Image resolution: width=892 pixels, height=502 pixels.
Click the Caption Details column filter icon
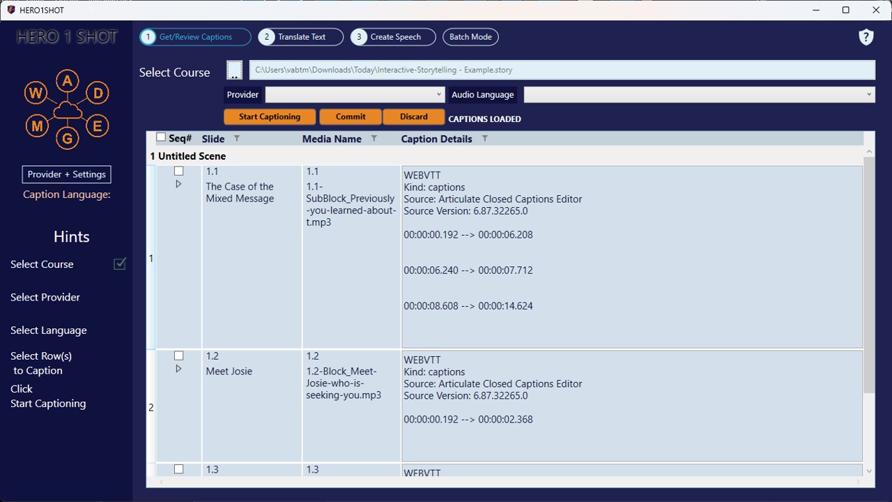coord(485,139)
